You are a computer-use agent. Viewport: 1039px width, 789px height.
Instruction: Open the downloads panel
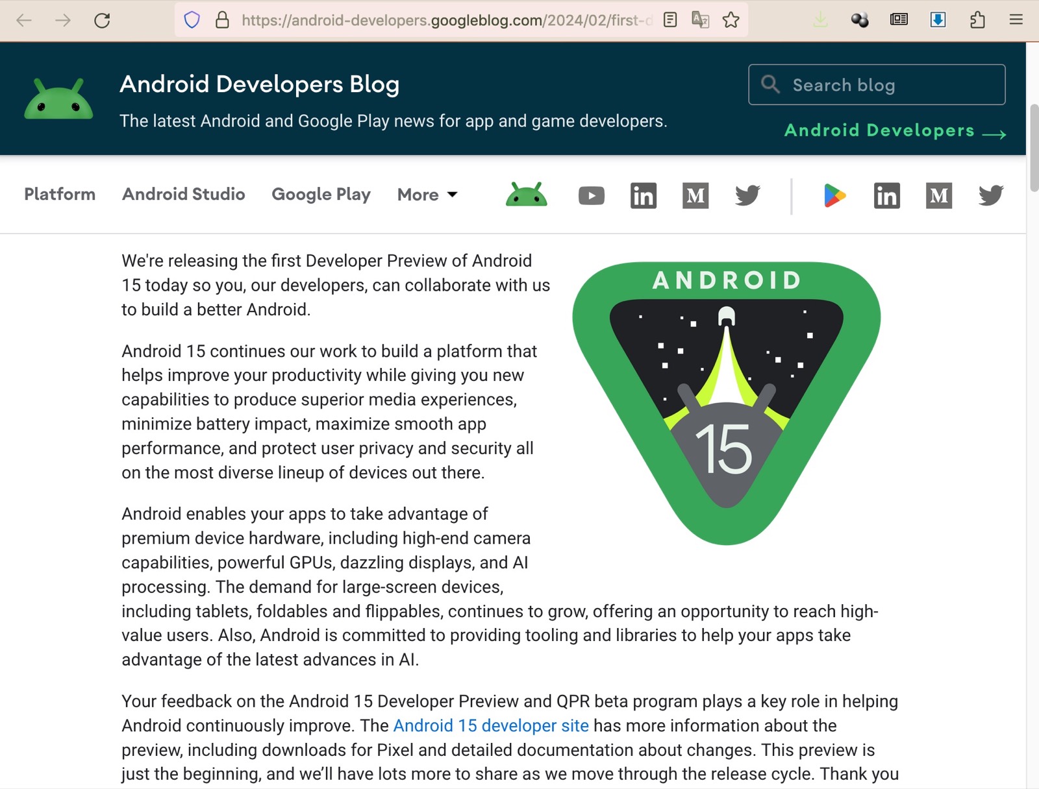(x=821, y=20)
